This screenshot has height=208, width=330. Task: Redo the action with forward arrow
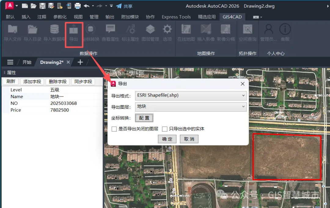click(100, 6)
